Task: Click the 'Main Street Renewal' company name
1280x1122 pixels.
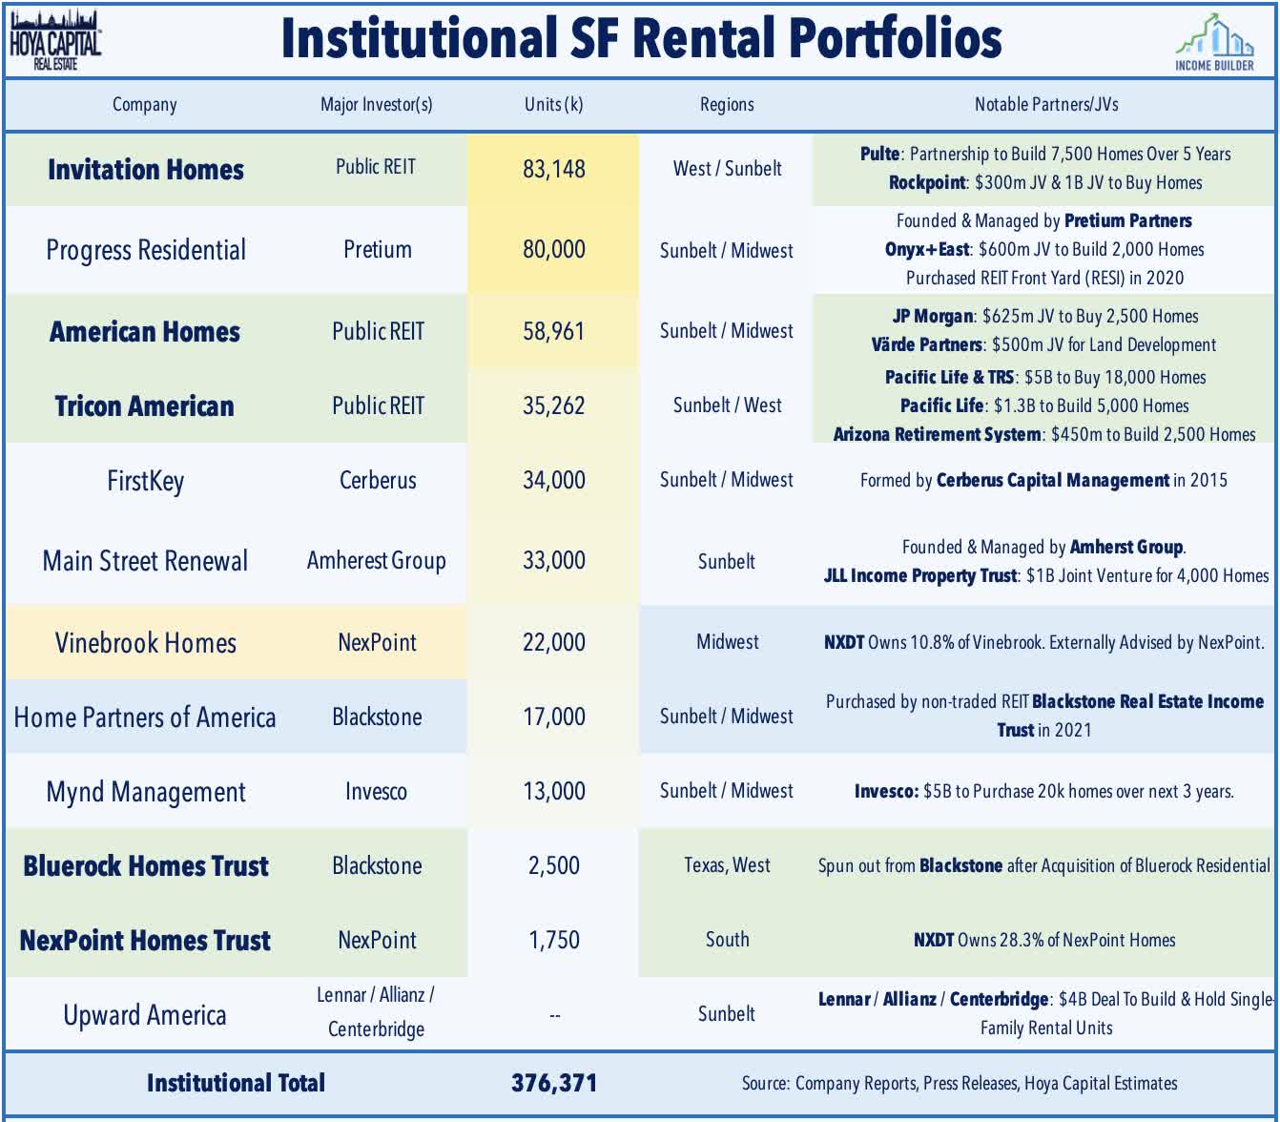Action: (x=145, y=560)
